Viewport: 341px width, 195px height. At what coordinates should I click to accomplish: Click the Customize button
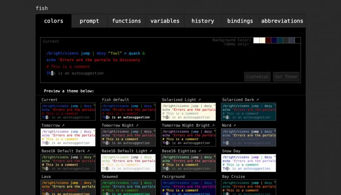257,77
